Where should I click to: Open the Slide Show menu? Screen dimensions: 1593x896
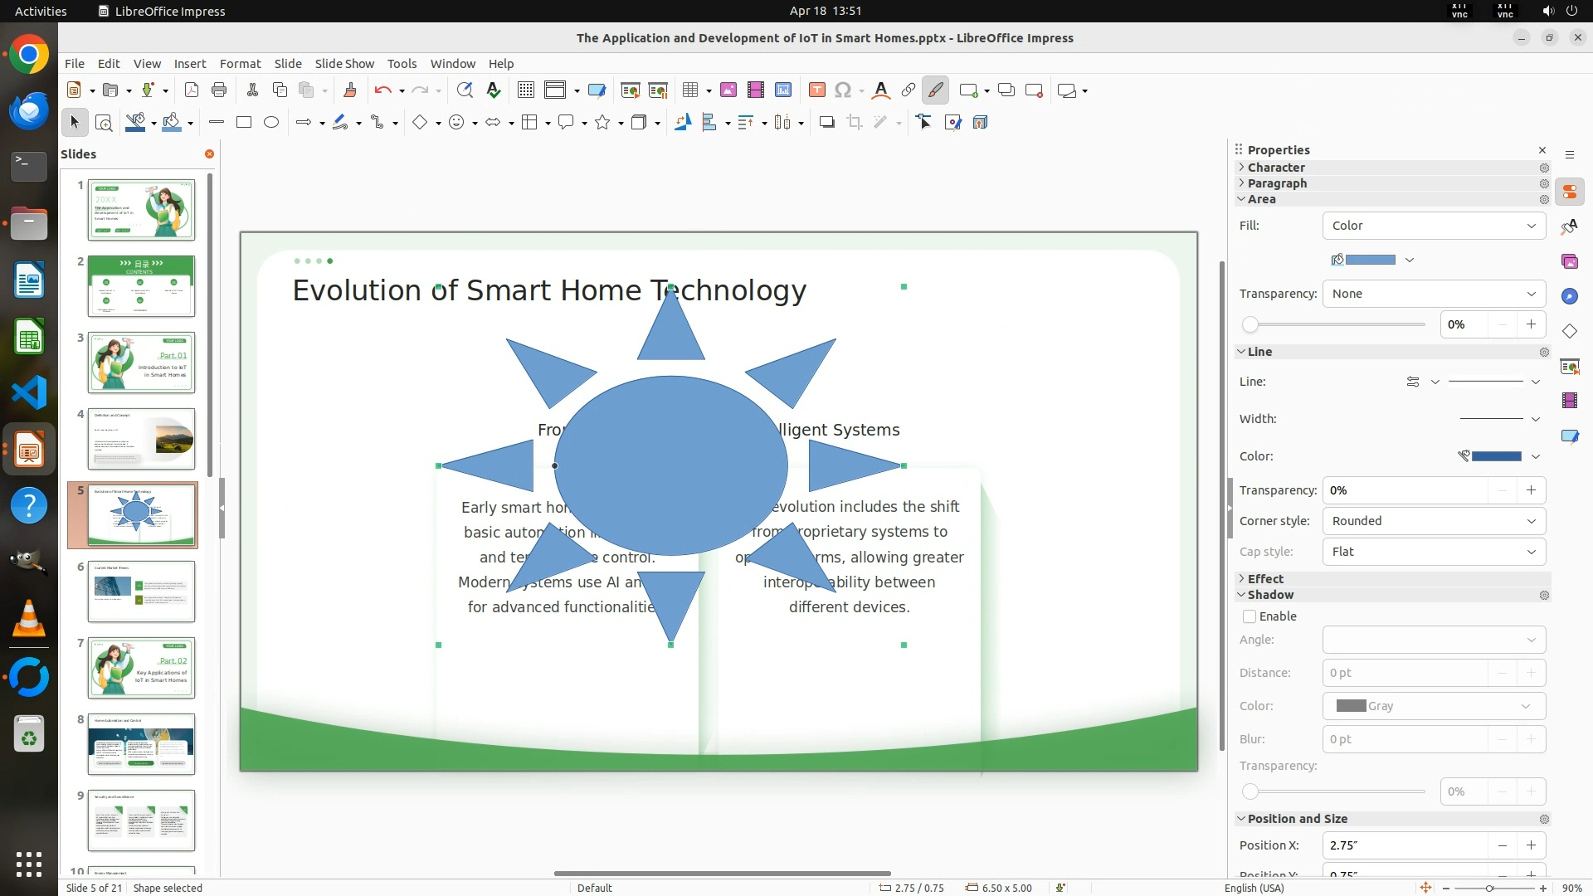pos(344,64)
